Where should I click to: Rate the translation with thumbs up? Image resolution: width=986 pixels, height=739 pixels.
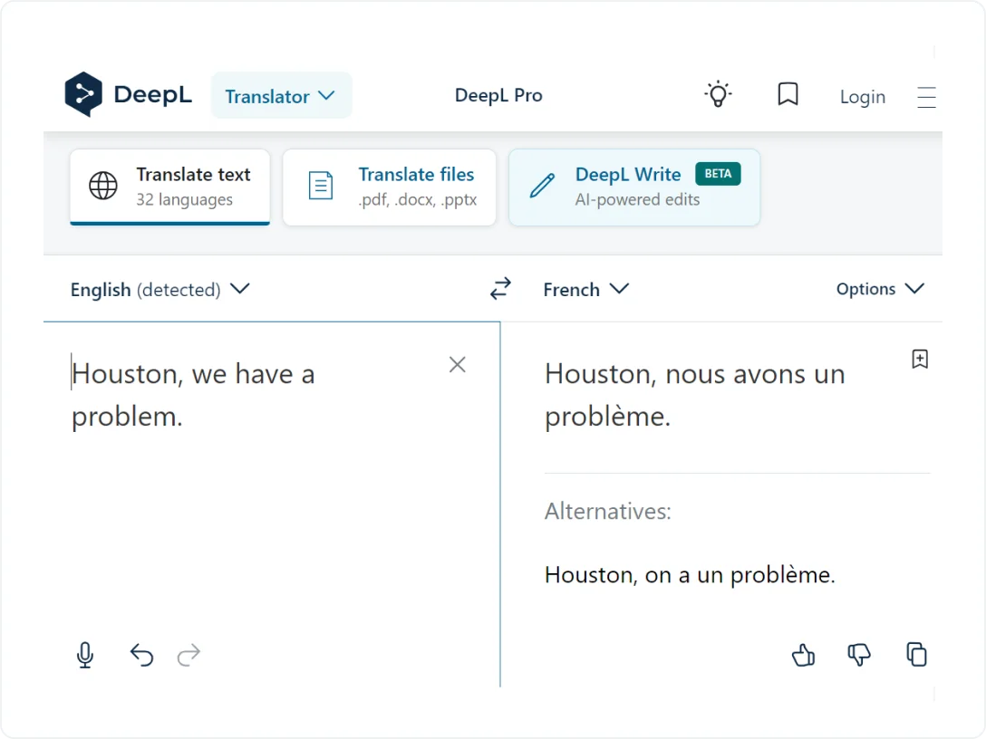point(803,654)
